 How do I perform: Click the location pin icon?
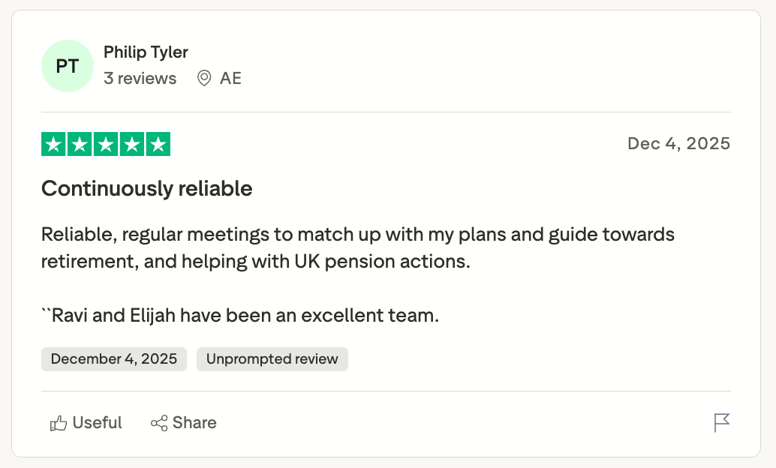203,78
